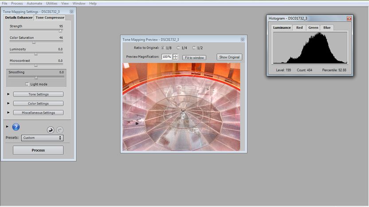Click the Percentile: 92.88 readout

tap(334, 70)
